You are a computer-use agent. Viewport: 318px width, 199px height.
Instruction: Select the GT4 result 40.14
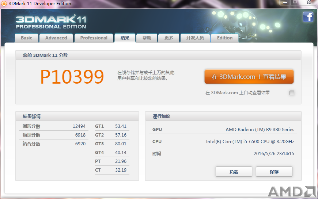(121, 152)
